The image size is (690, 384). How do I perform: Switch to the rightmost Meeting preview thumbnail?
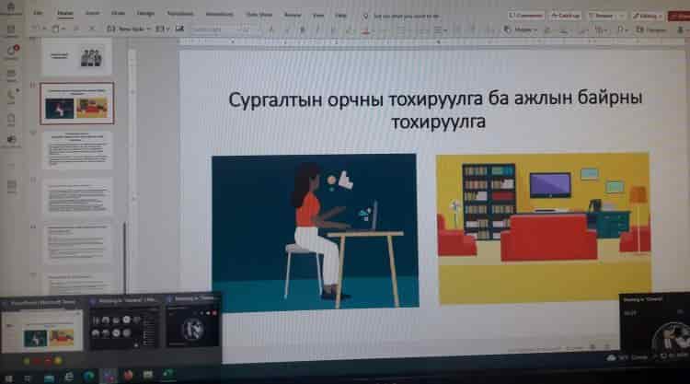(x=192, y=321)
